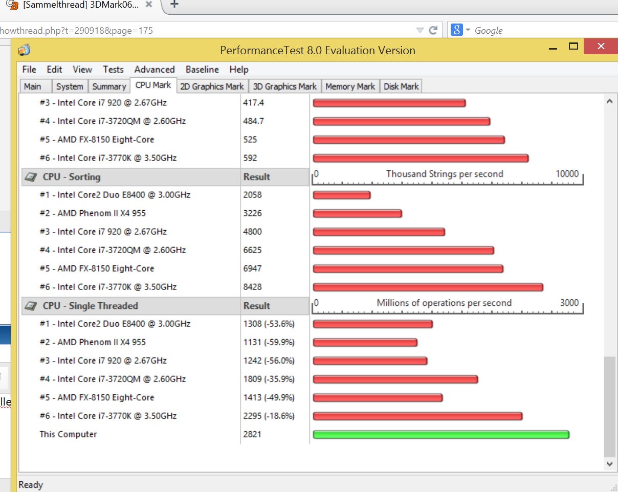Click the 1413 (-49.9%) result value
Viewport: 618px width, 492px height.
[x=269, y=397]
